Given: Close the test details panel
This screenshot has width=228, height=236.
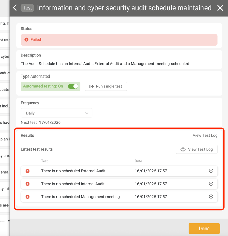Looking at the screenshot, I should pos(220,8).
